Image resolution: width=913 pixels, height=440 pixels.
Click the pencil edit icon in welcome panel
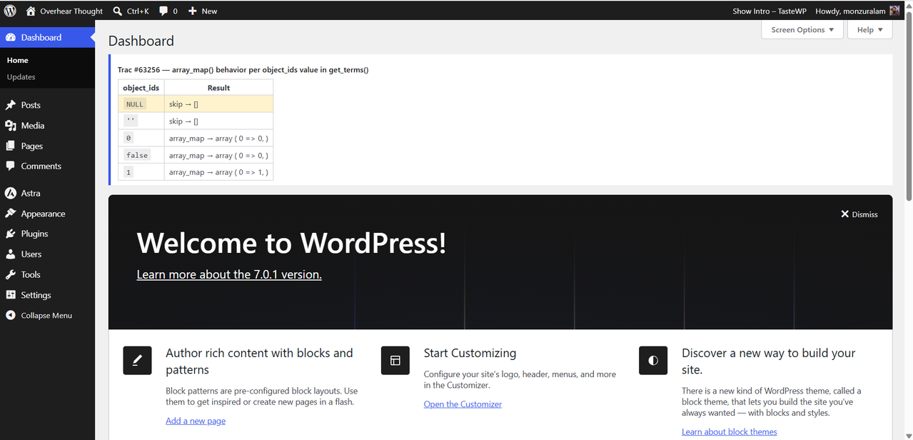[x=137, y=361]
